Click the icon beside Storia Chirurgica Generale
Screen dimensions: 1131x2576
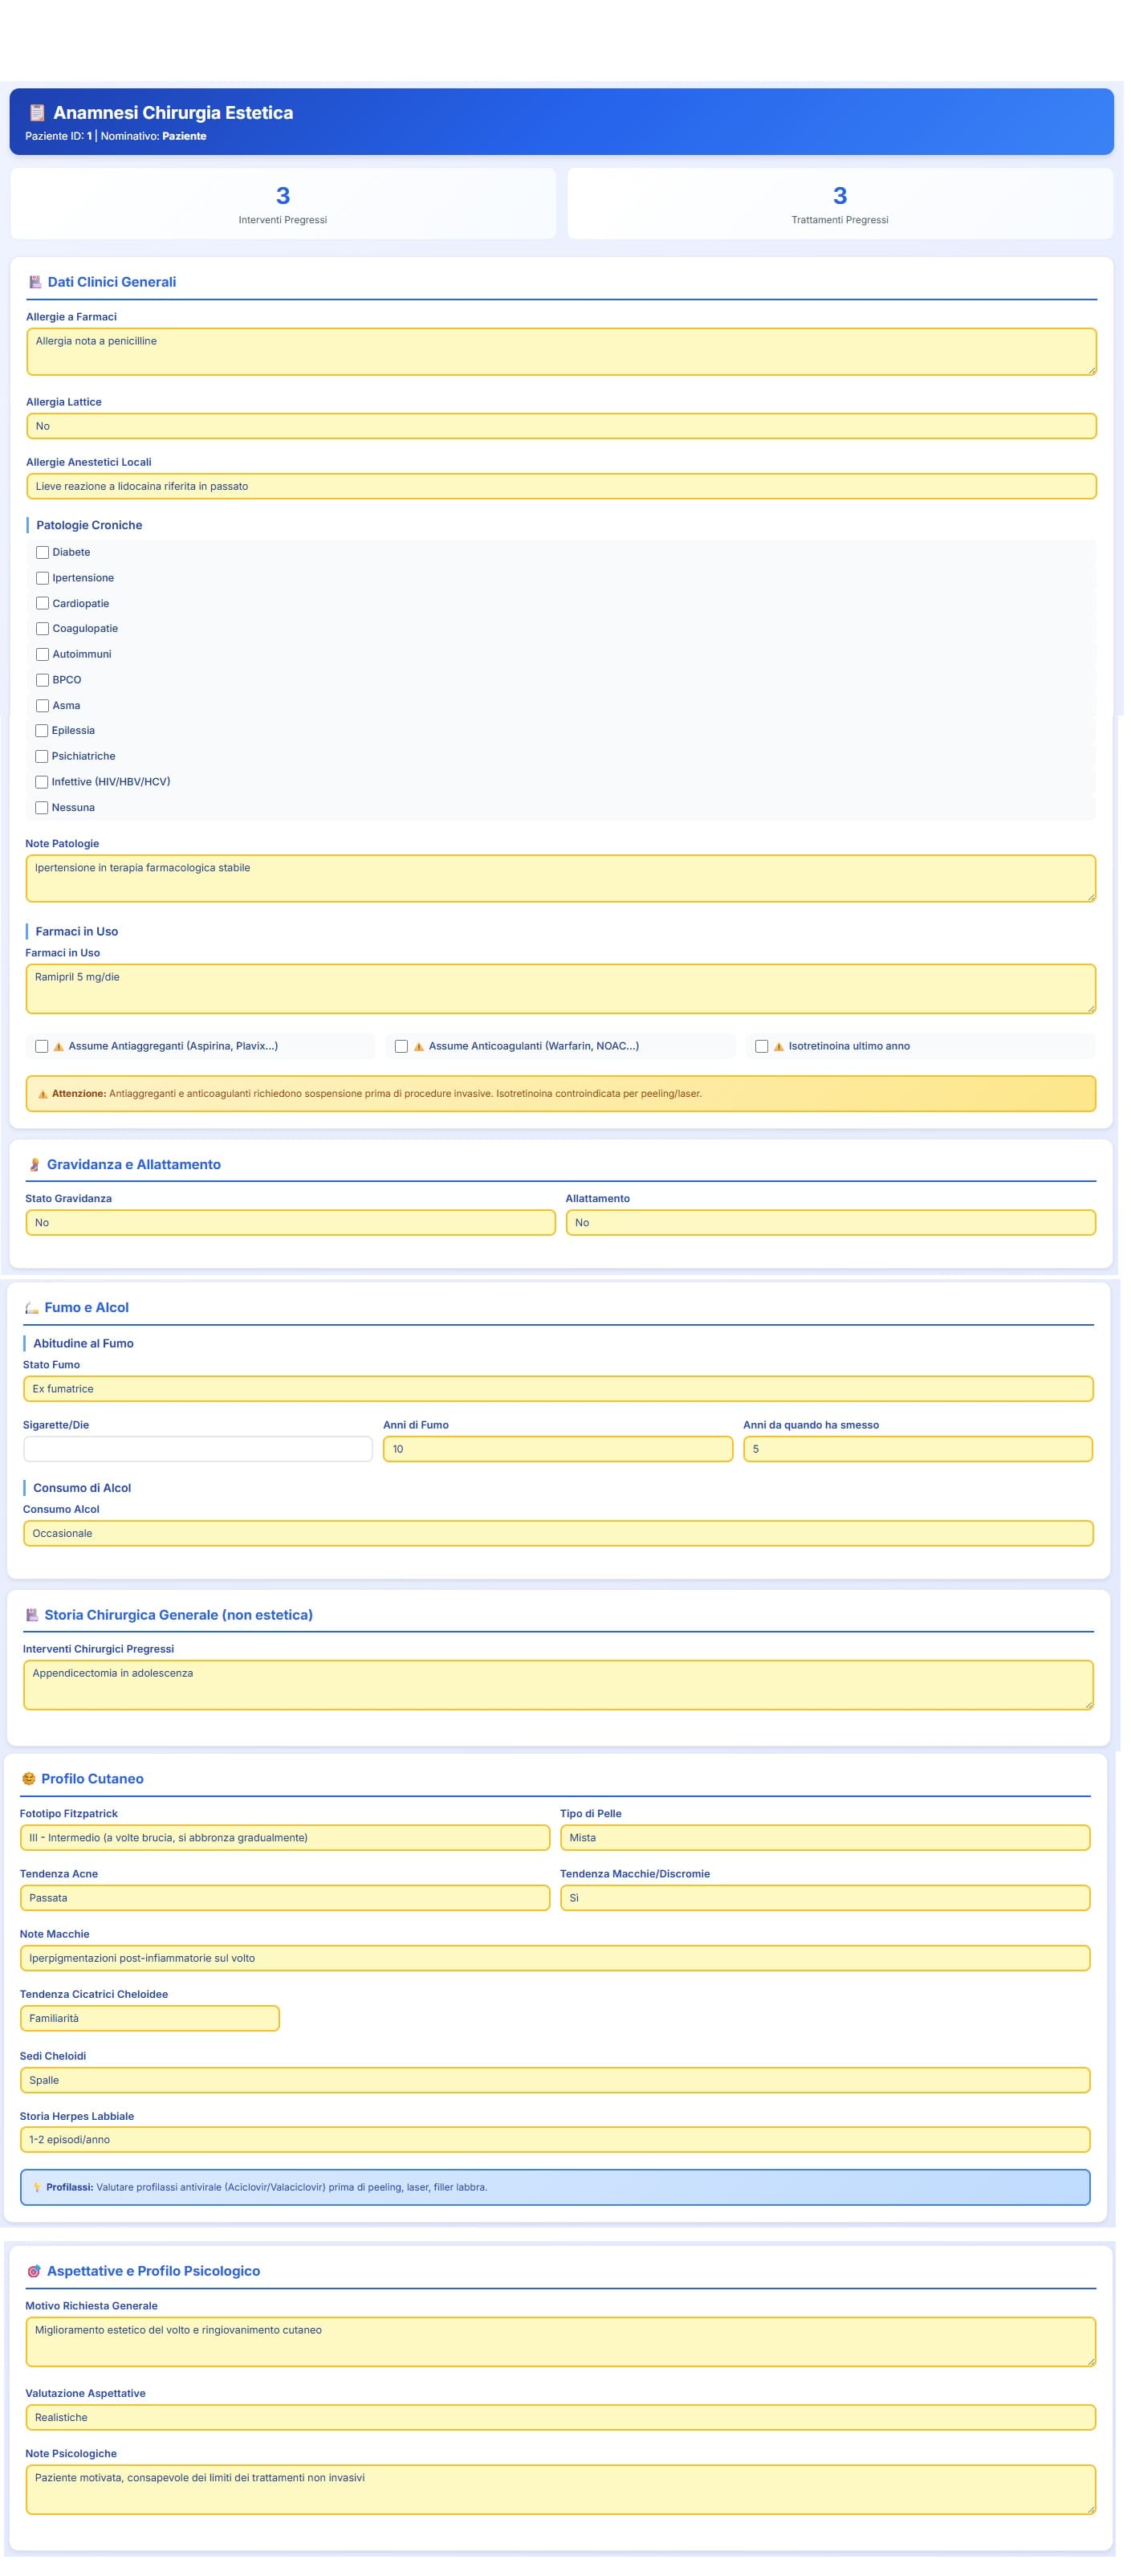pos(32,1614)
